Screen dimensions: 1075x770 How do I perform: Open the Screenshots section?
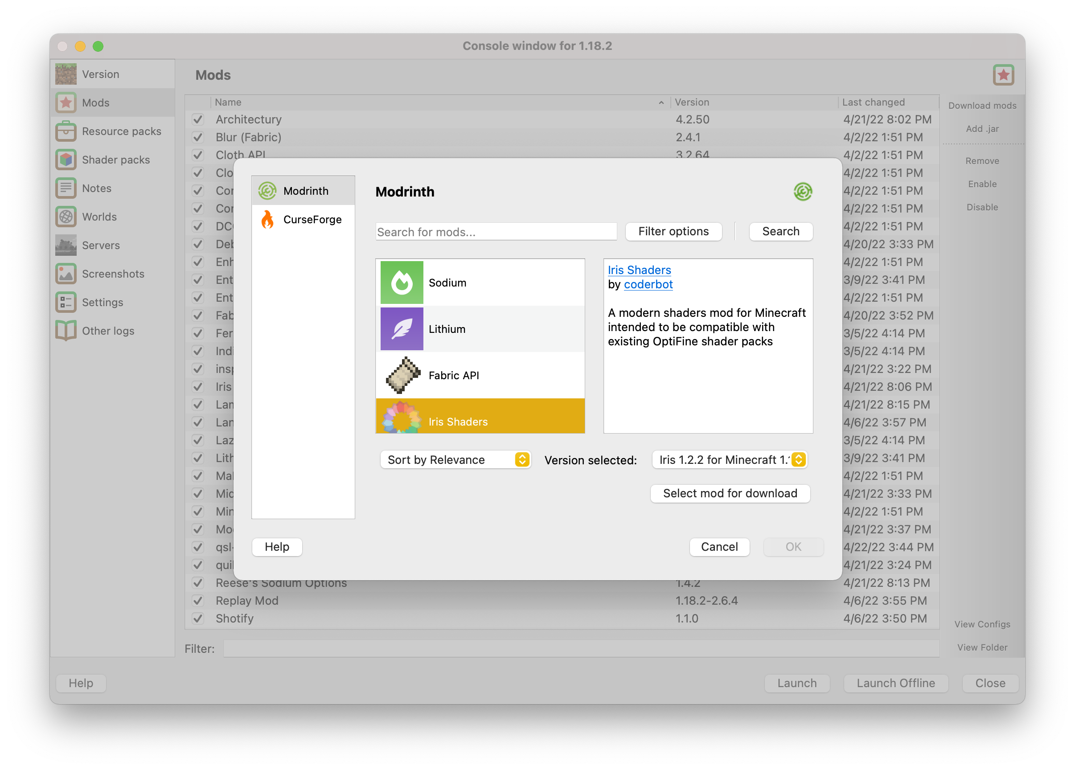[x=113, y=274]
